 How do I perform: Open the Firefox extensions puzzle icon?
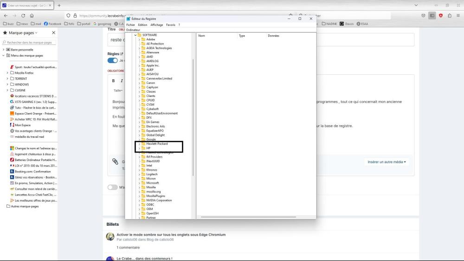[450, 16]
